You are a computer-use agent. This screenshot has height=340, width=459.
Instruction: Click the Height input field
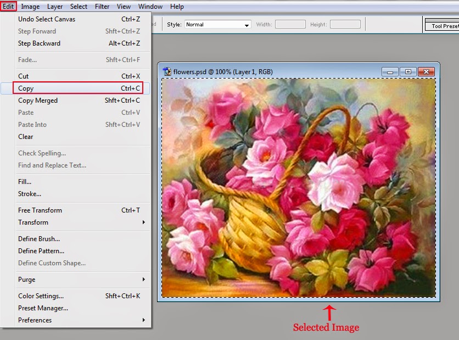pyautogui.click(x=345, y=24)
